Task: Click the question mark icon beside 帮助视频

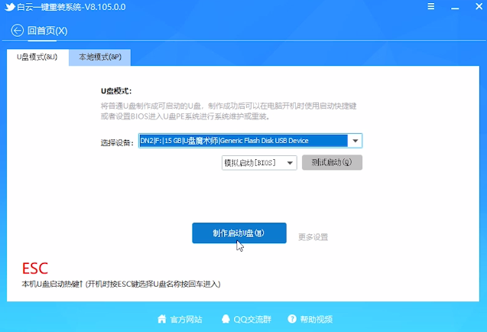Action: tap(292, 319)
